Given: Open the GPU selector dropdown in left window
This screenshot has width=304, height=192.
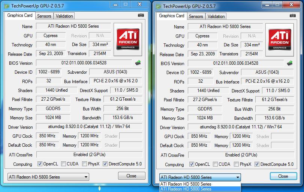Looking at the screenshot, I should 48,177.
